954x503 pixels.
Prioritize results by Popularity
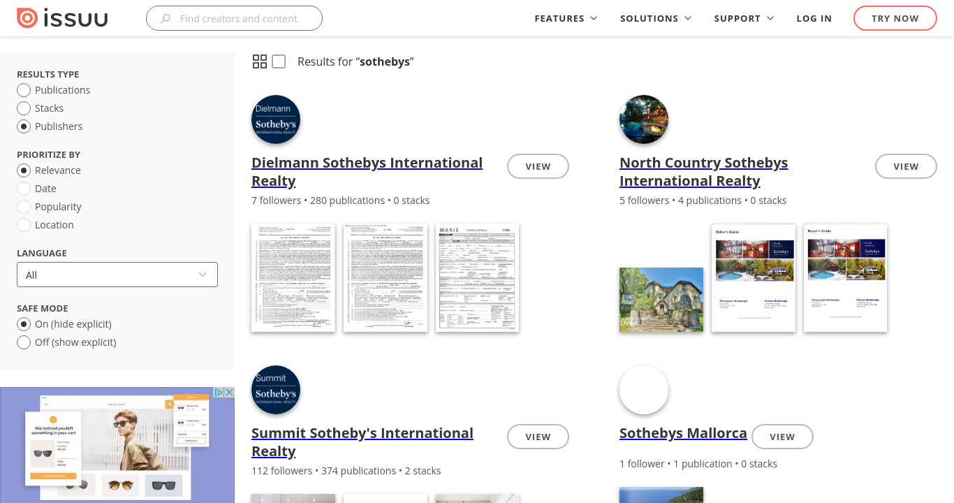(24, 207)
